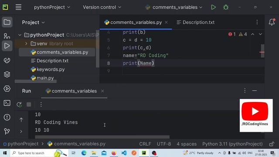279x157 pixels.
Task: Open the Project tool window folder icon
Action: 7,22
